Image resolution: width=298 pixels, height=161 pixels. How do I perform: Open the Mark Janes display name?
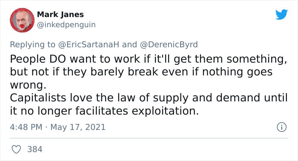pyautogui.click(x=60, y=14)
